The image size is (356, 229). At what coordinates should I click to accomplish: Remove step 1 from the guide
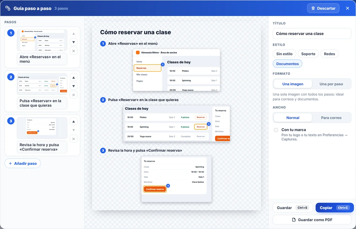[x=73, y=51]
